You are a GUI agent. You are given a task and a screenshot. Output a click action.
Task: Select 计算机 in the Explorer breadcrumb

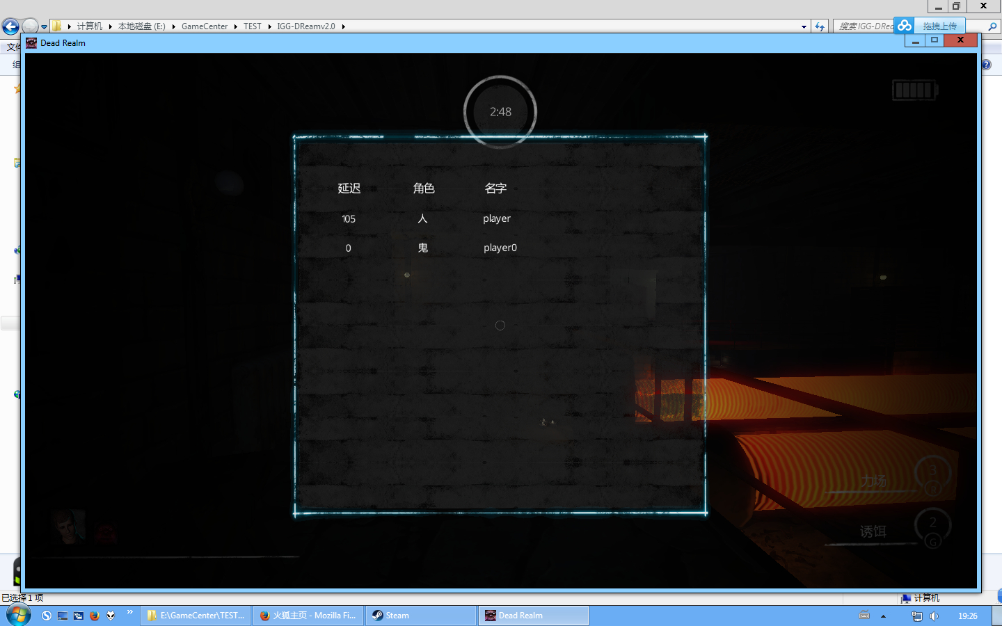[x=90, y=26]
